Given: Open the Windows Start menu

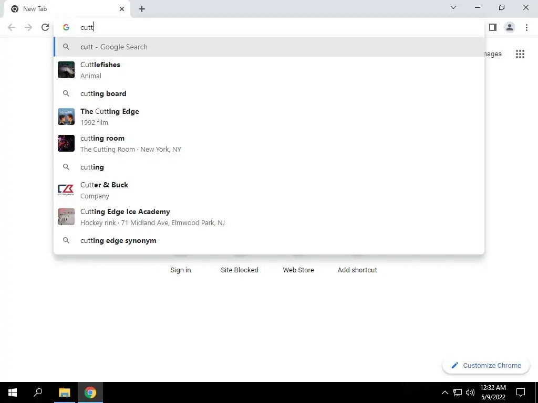Looking at the screenshot, I should tap(13, 393).
